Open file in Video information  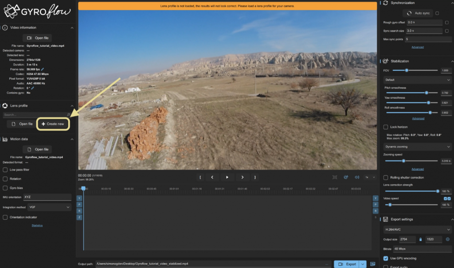click(x=38, y=38)
